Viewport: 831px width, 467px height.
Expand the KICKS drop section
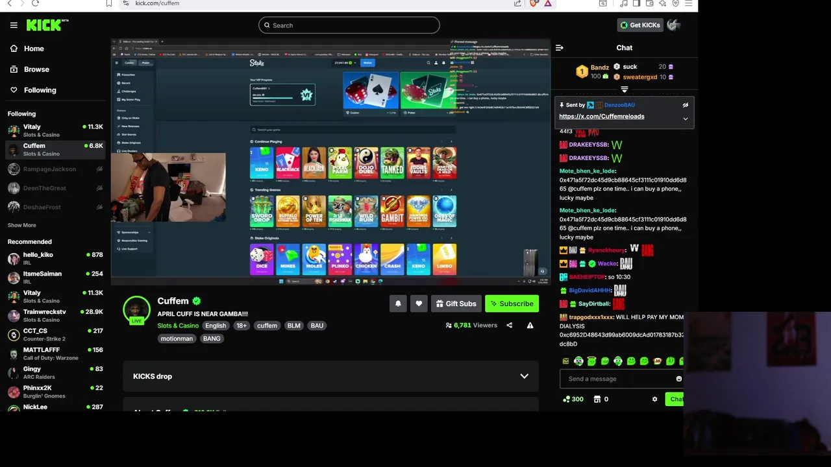point(331,376)
